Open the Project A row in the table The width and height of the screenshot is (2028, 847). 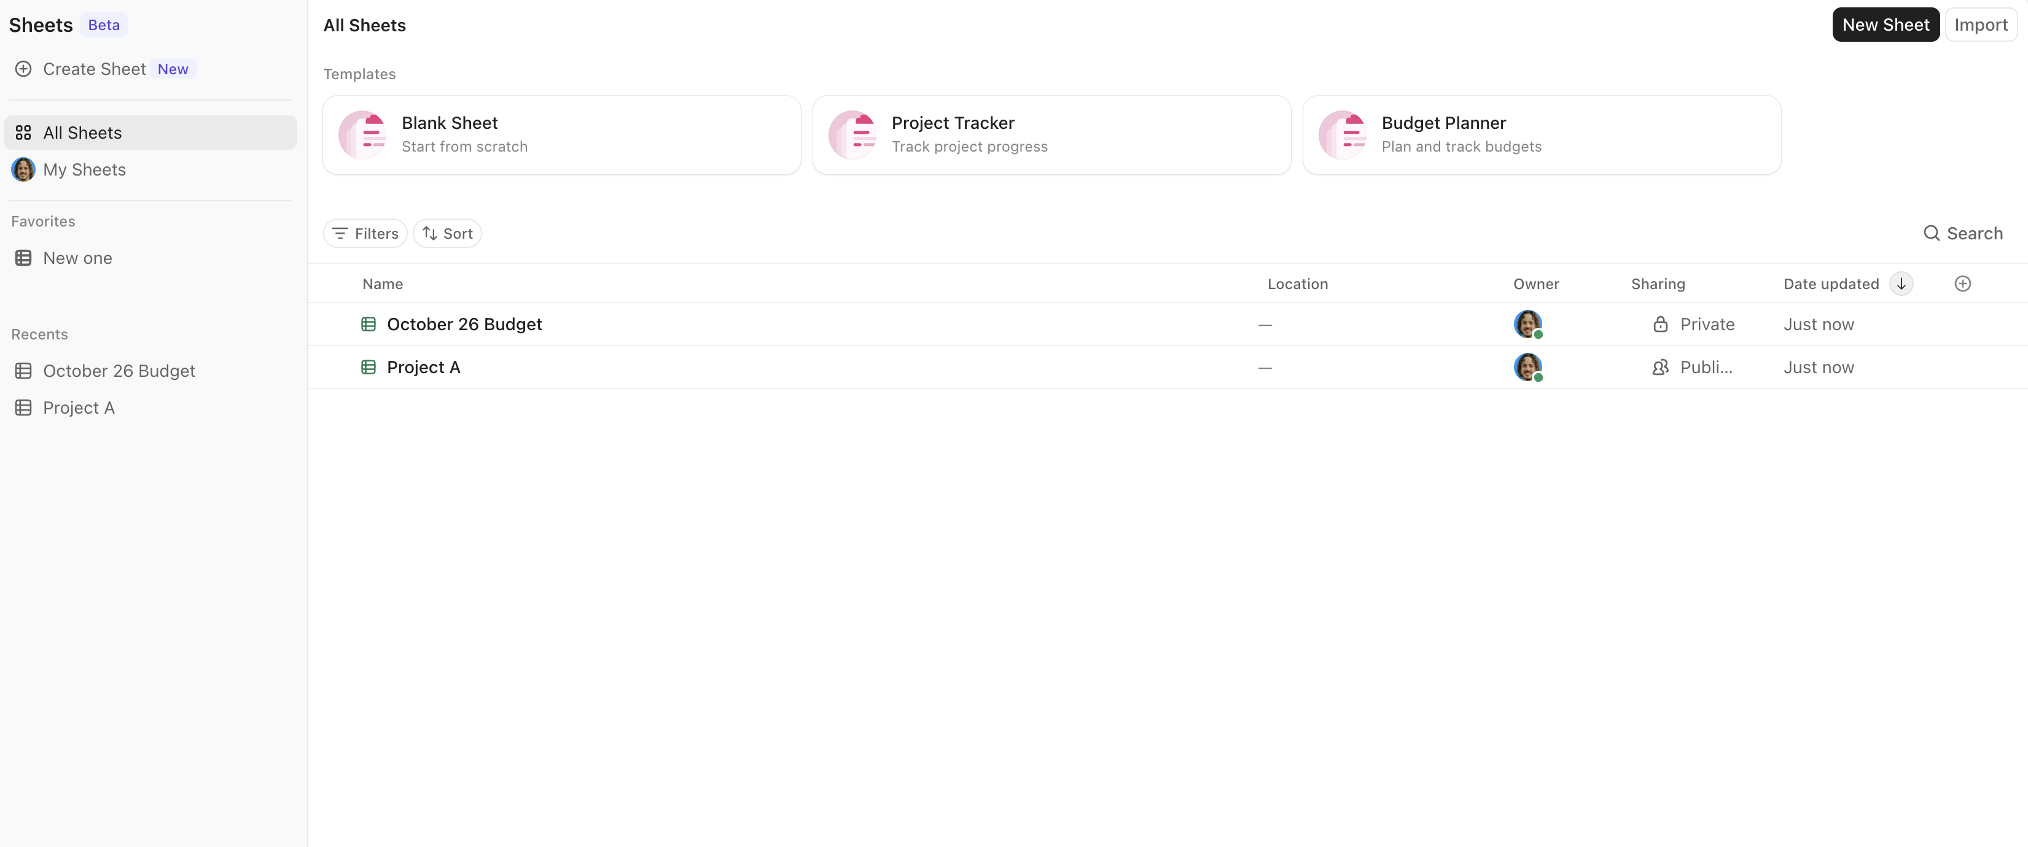(x=1168, y=367)
